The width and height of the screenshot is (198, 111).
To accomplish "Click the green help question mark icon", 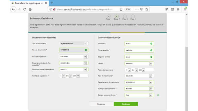I will point(158,95).
